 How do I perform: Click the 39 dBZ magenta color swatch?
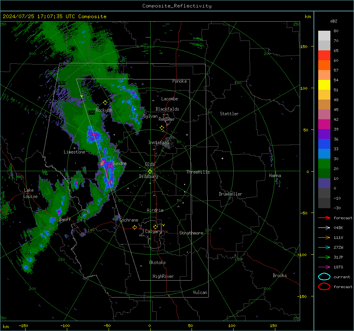[x=324, y=124]
